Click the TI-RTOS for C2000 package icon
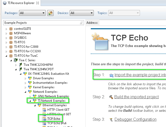166x127 pixels. (x=11, y=47)
